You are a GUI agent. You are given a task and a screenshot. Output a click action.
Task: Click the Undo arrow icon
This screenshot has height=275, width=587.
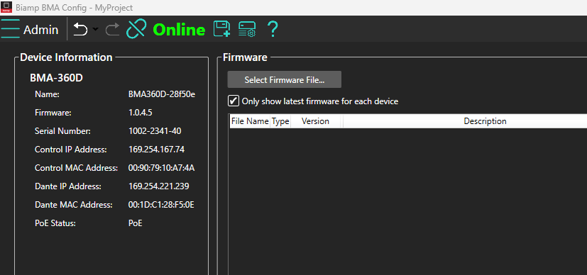point(80,29)
